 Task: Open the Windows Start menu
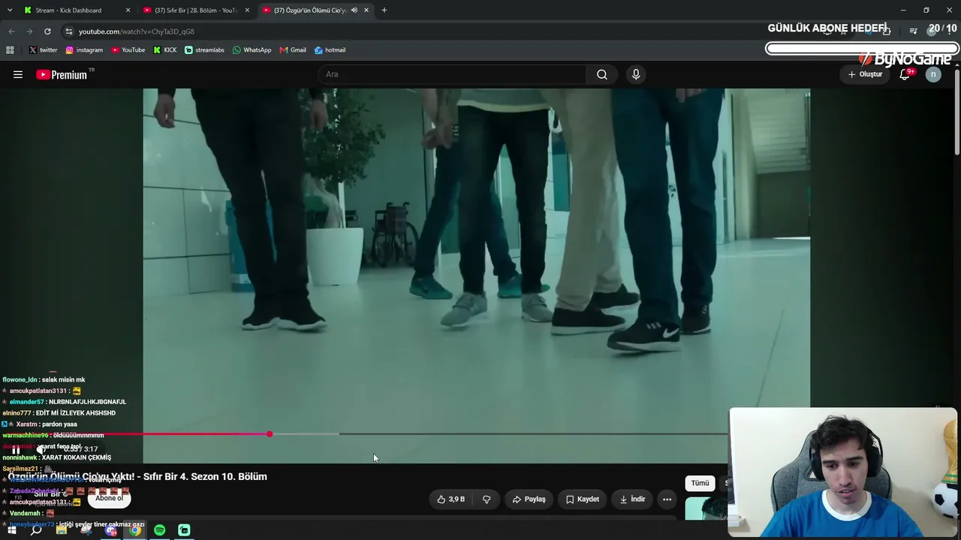[11, 530]
